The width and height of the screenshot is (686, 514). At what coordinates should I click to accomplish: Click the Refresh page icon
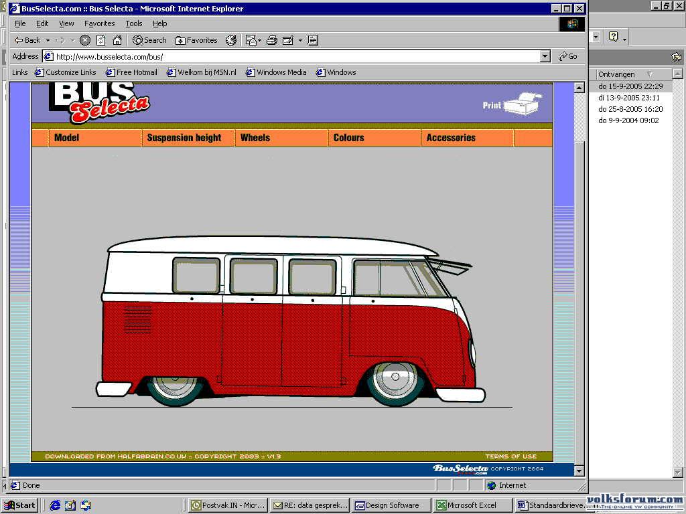pyautogui.click(x=100, y=40)
